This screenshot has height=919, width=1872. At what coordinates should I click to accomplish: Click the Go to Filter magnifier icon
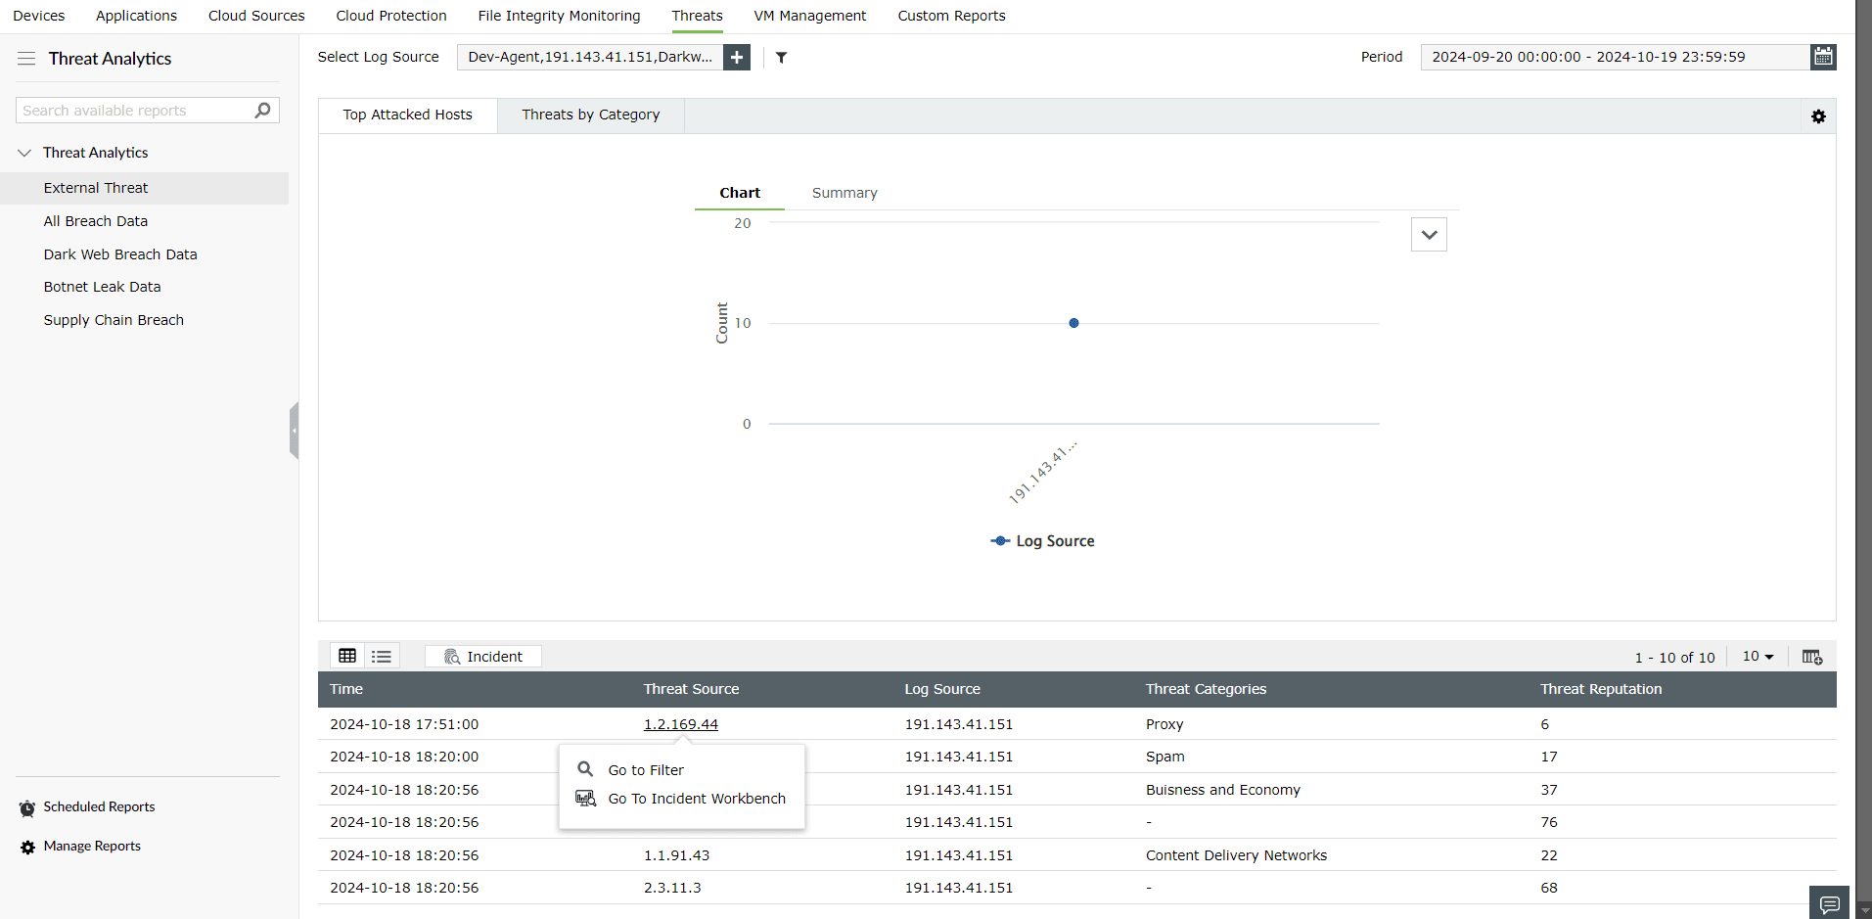tap(585, 769)
